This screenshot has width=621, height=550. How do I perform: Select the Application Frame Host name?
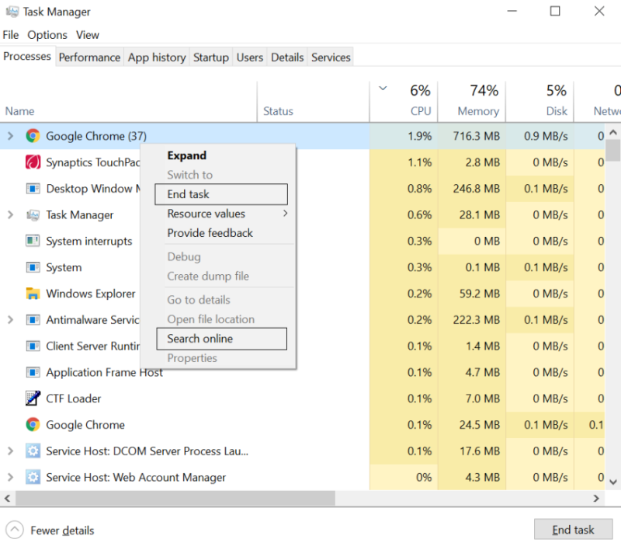coord(105,372)
